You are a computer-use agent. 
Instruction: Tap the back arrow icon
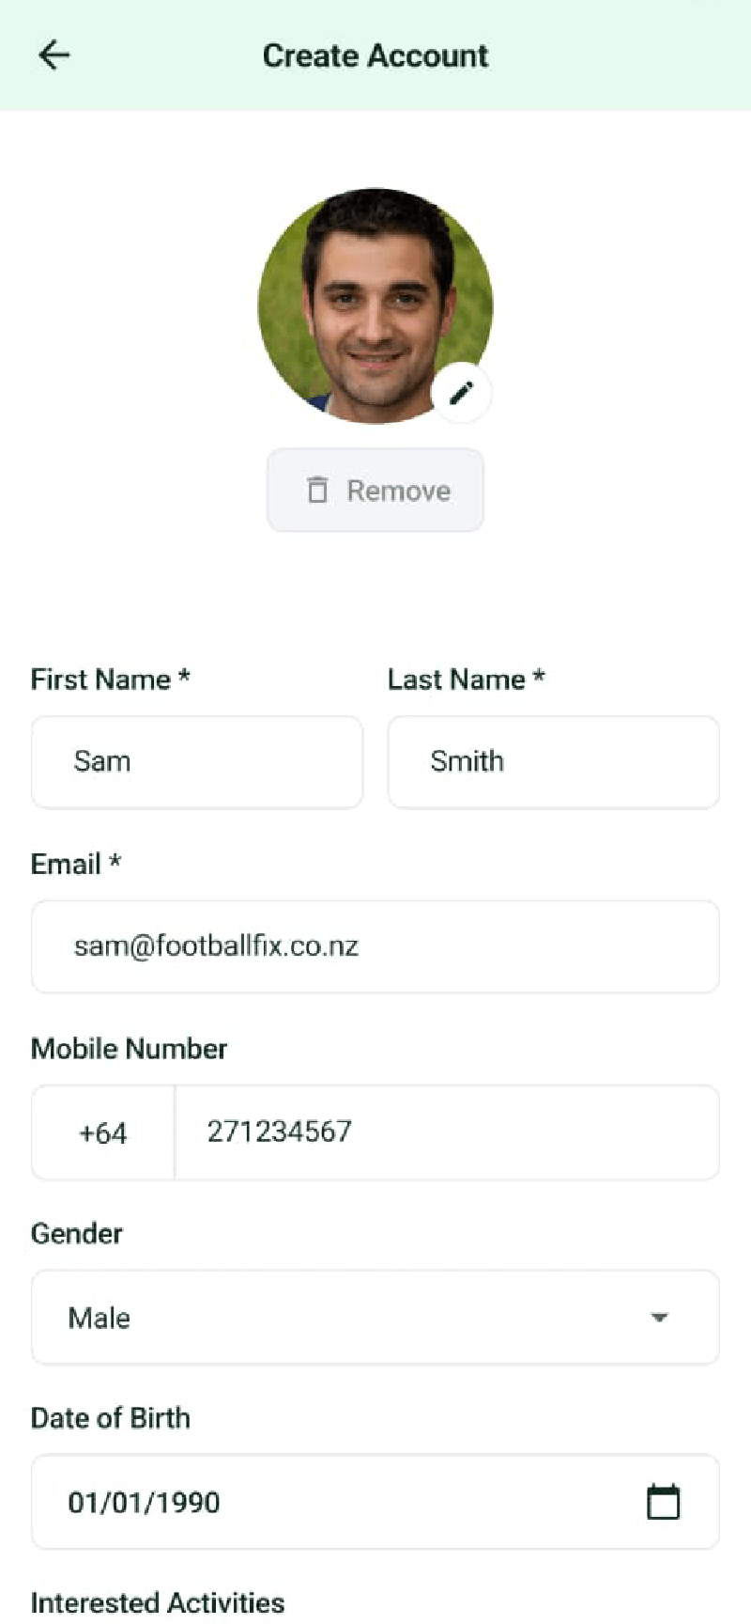[x=54, y=55]
